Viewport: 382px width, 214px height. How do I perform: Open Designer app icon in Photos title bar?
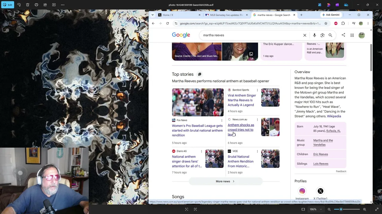click(x=328, y=5)
